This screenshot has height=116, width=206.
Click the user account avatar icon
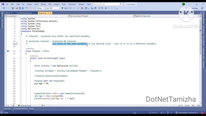coord(183,4)
